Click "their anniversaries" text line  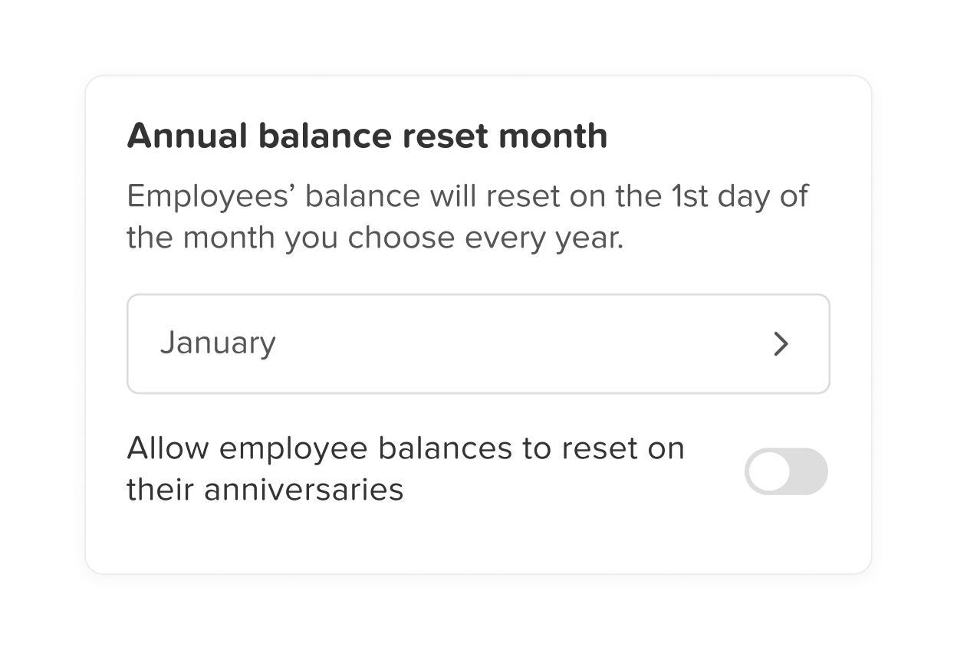coord(265,489)
